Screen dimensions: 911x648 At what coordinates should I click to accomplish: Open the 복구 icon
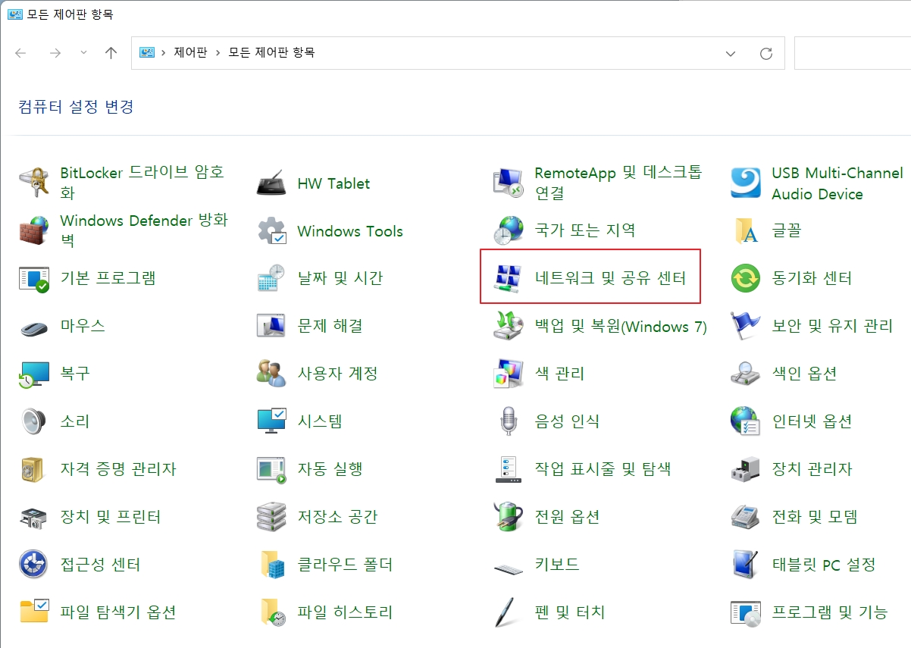(34, 374)
